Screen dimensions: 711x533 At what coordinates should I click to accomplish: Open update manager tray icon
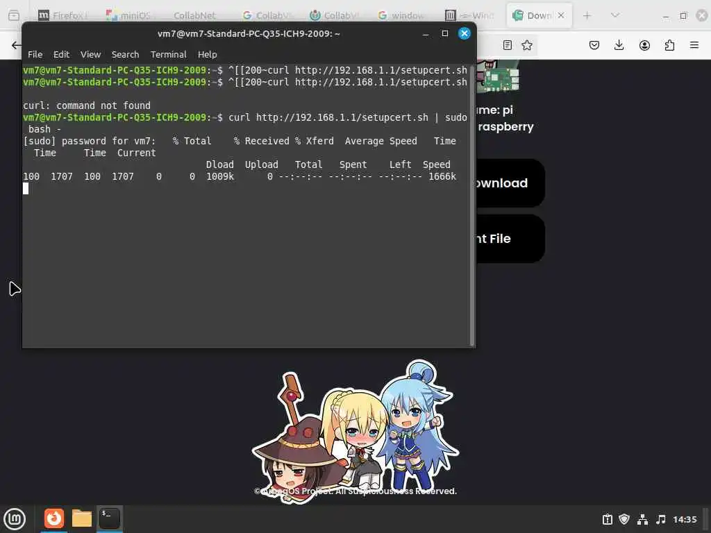coord(607,519)
